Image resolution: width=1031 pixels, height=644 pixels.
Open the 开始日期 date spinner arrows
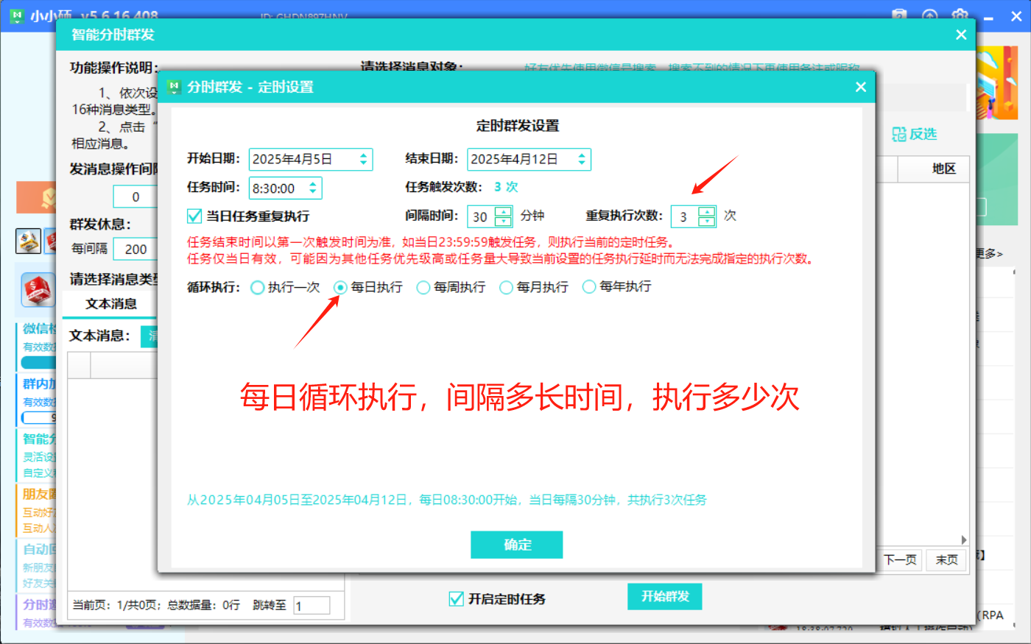363,159
